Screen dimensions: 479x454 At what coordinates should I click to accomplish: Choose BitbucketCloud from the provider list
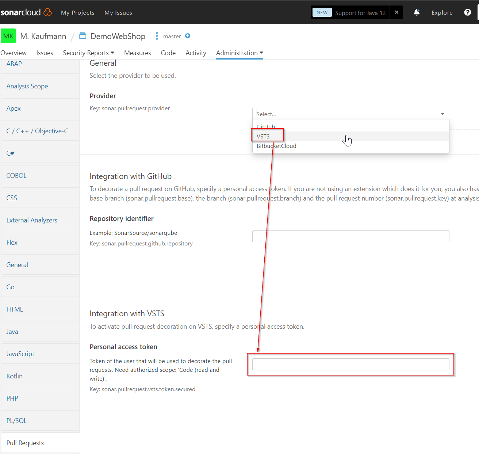pyautogui.click(x=276, y=146)
